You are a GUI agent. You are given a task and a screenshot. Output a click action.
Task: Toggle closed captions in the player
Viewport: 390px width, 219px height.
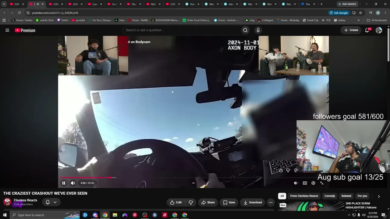point(305,183)
